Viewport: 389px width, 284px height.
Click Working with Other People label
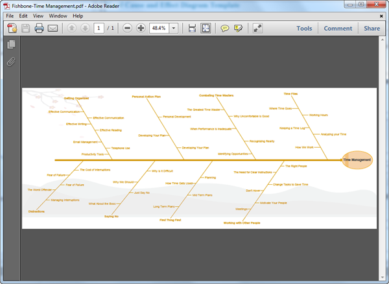point(242,223)
